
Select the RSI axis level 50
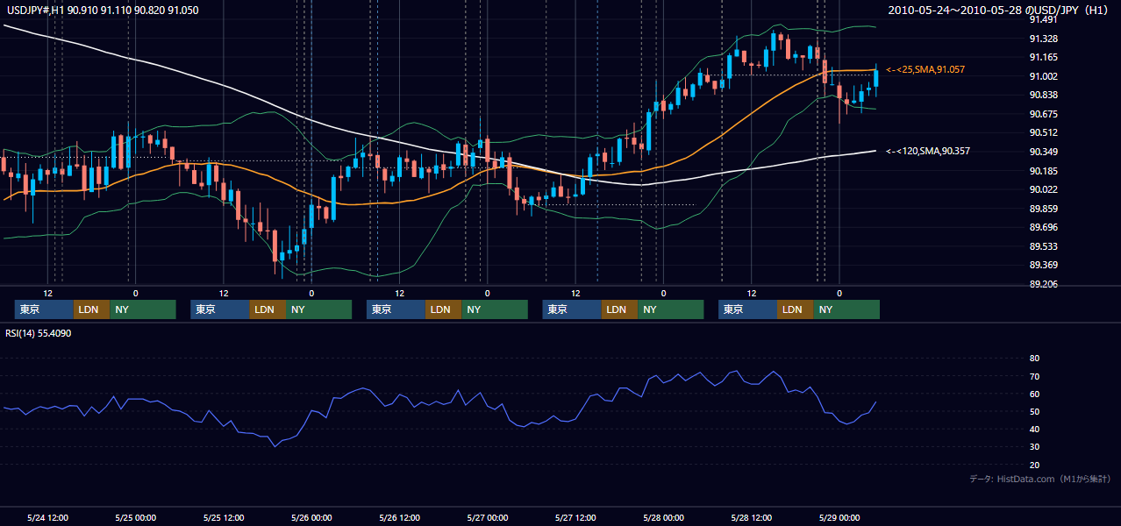click(1034, 411)
